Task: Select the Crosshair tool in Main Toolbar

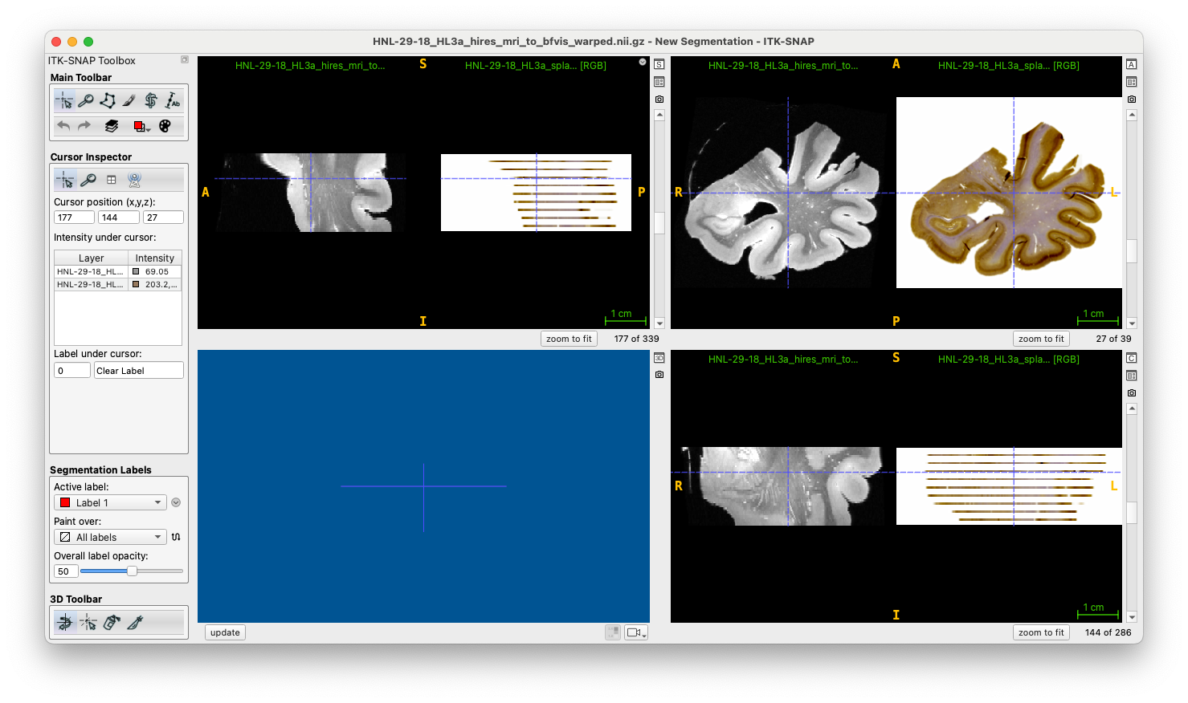Action: point(64,100)
